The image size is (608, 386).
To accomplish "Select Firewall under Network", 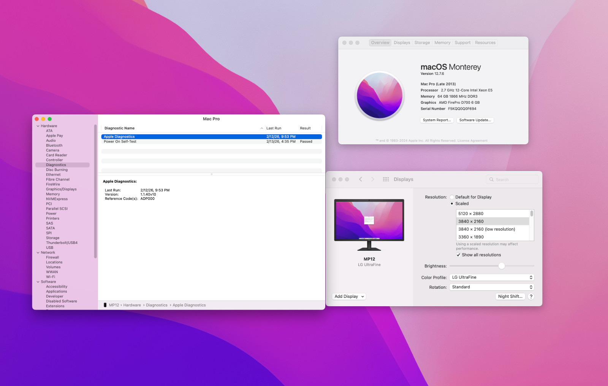I will click(x=52, y=258).
